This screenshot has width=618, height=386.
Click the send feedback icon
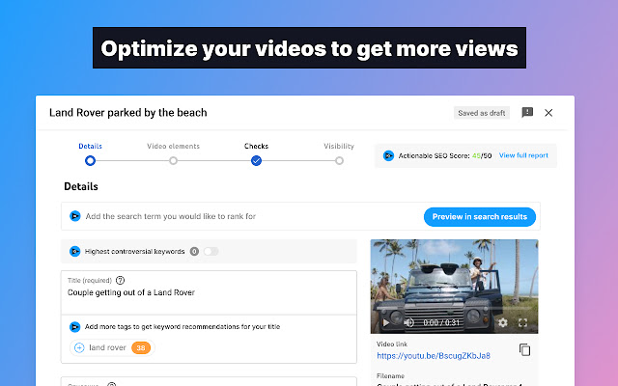tap(527, 113)
